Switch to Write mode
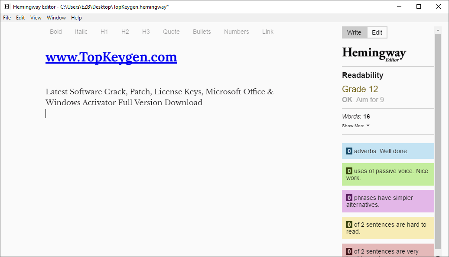Screen dimensions: 449x257 pos(354,32)
